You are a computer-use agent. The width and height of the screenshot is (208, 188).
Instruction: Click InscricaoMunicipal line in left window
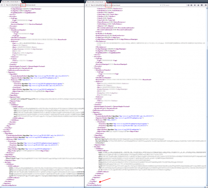(27, 24)
